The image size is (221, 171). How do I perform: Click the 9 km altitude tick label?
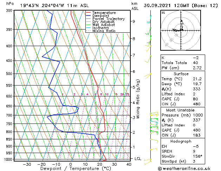(x=134, y=21)
